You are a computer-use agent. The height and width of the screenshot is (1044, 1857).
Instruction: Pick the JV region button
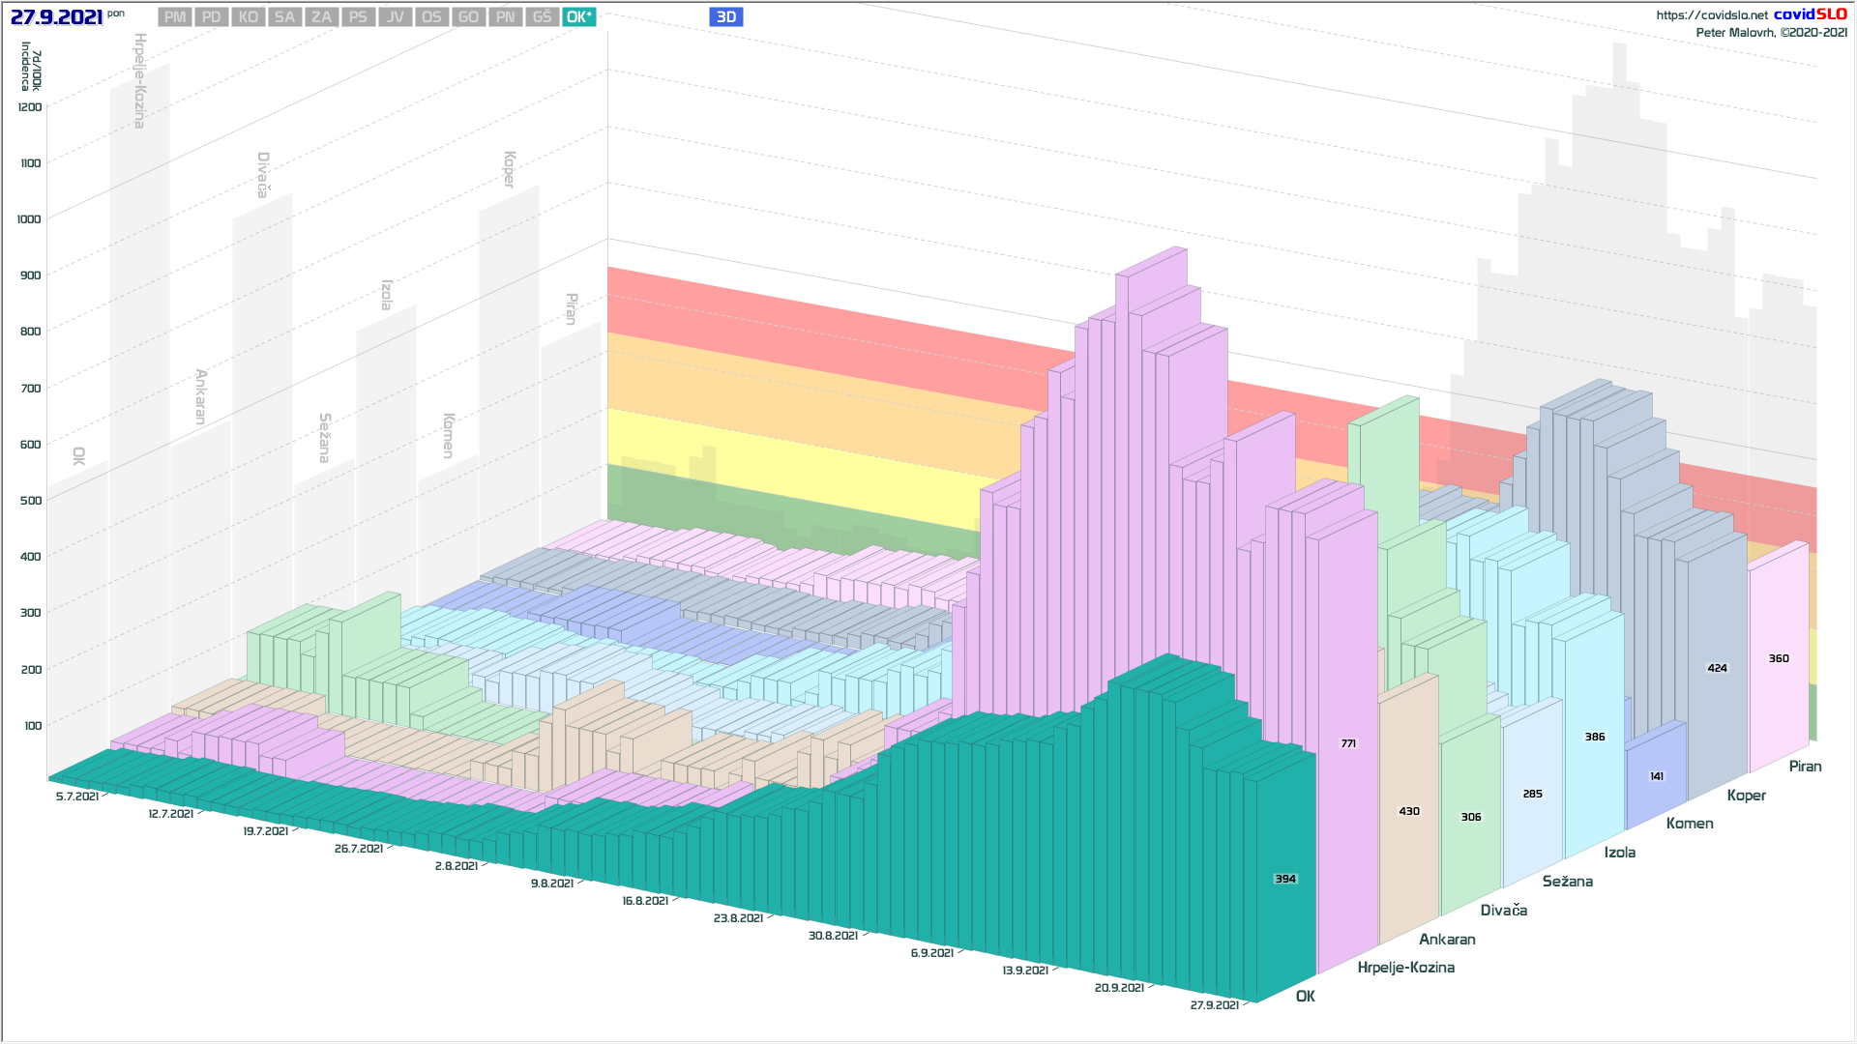[x=395, y=17]
